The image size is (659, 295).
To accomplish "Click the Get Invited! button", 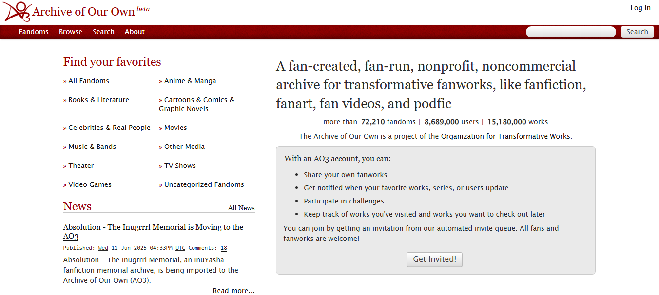I will coord(434,259).
